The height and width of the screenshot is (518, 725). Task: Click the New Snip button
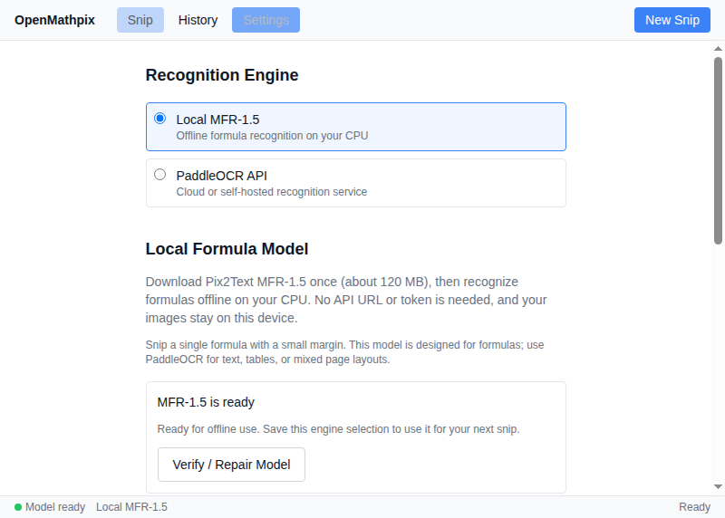pos(672,20)
